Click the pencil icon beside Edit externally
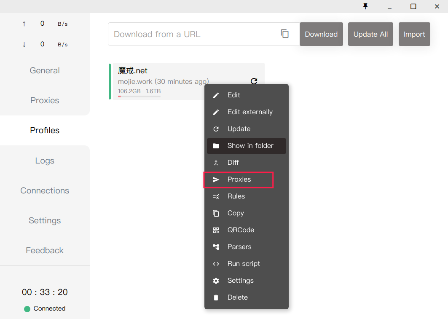The height and width of the screenshot is (319, 448). pyautogui.click(x=216, y=112)
